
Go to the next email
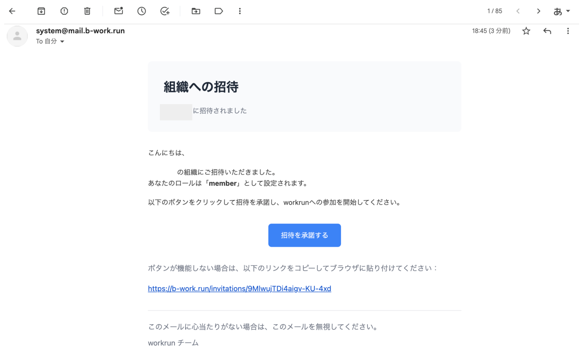(x=539, y=11)
